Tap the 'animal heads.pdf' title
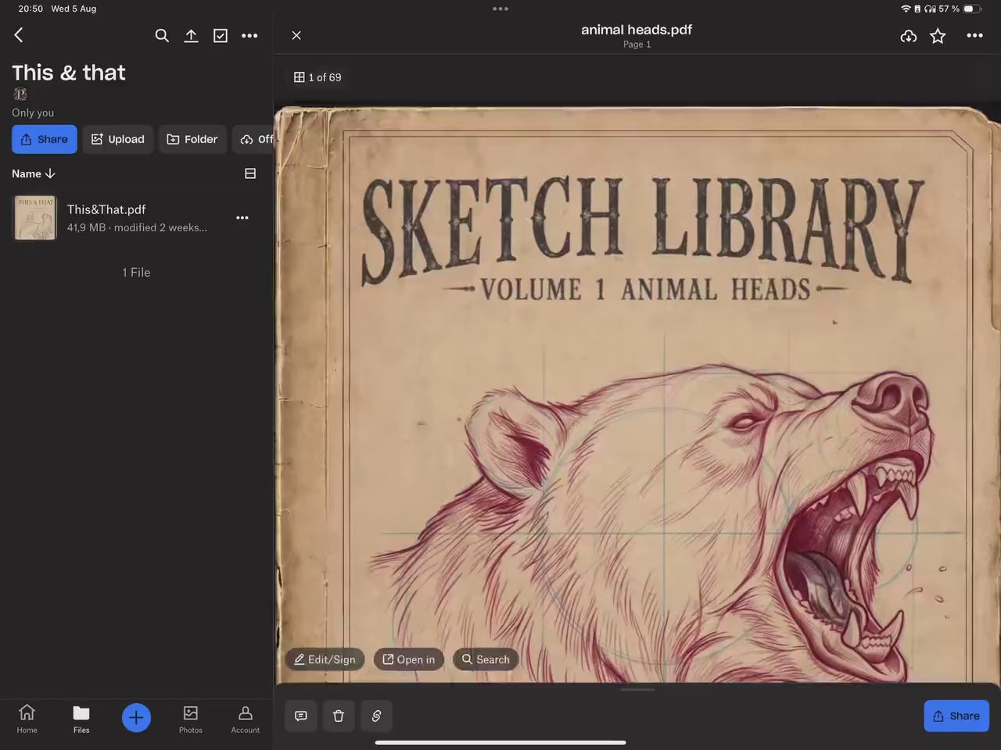 coord(637,30)
